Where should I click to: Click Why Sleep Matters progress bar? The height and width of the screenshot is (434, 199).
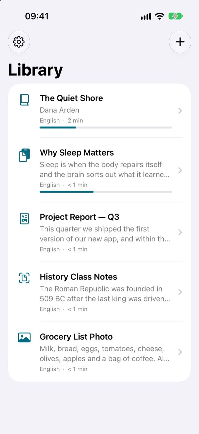pyautogui.click(x=106, y=192)
